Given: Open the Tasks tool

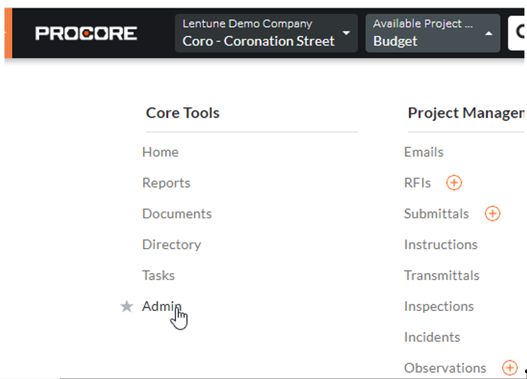Looking at the screenshot, I should pos(158,276).
